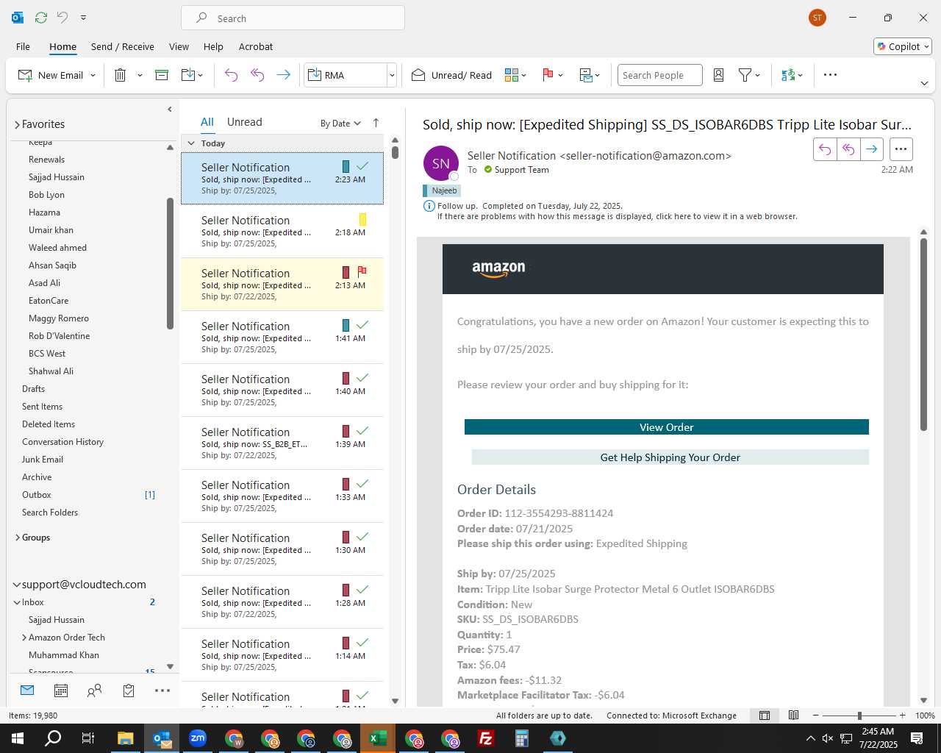Click the Mail view envelope icon
Image resolution: width=941 pixels, height=753 pixels.
pyautogui.click(x=27, y=690)
